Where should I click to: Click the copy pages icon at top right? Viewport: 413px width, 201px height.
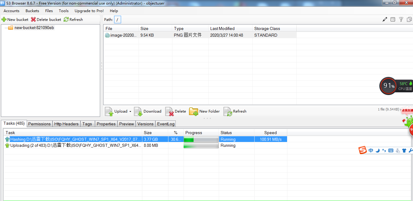coord(409,19)
